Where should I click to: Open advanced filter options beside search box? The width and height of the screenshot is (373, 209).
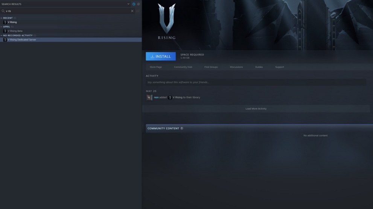138,11
